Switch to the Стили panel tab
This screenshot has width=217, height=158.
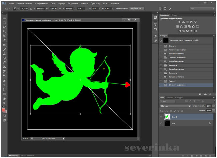click(x=174, y=15)
